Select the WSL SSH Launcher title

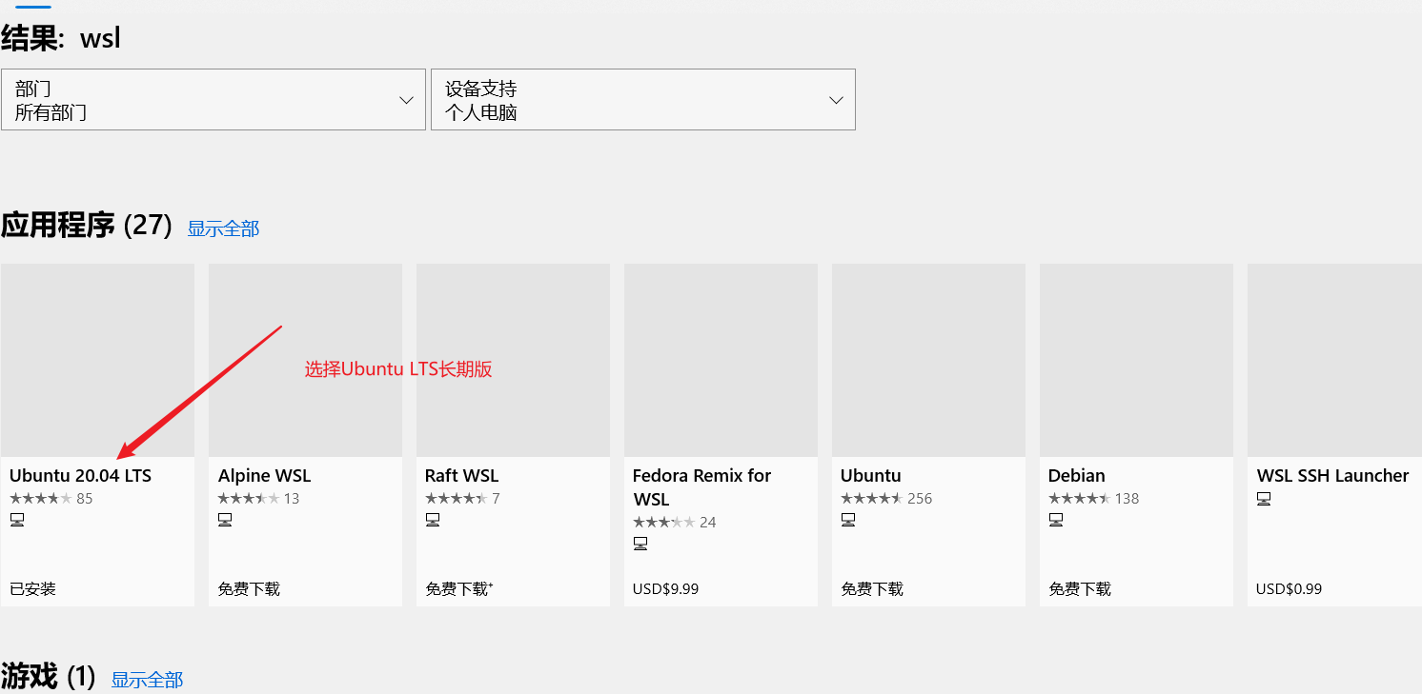point(1332,476)
